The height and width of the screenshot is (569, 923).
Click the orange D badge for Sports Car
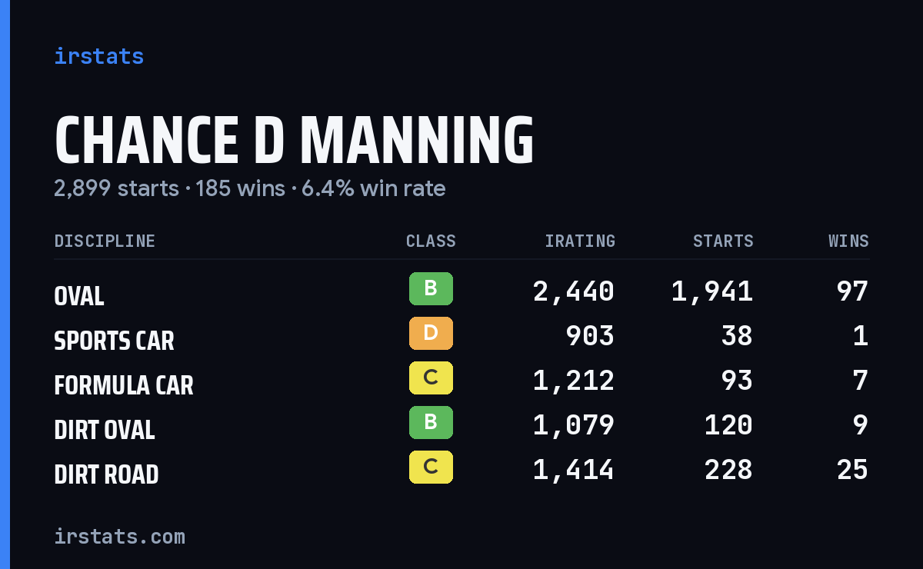click(x=431, y=333)
